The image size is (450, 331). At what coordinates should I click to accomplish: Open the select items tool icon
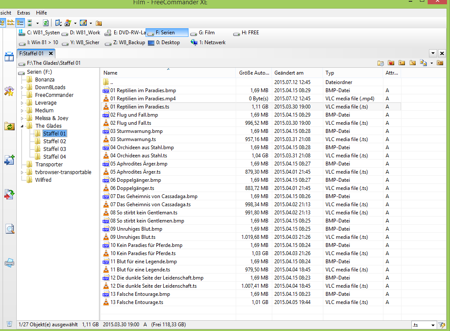[x=58, y=23]
